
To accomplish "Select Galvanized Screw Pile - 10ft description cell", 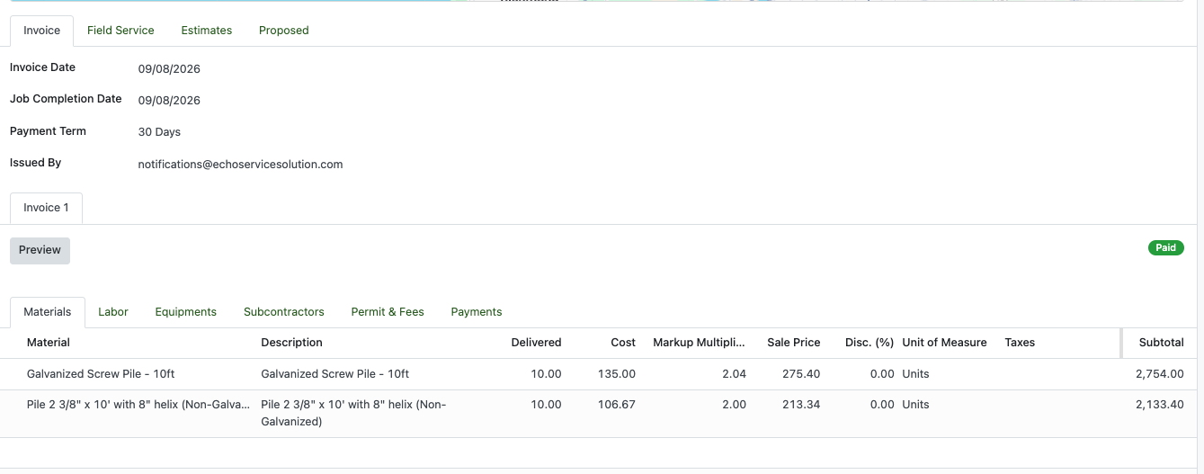I will pyautogui.click(x=334, y=374).
